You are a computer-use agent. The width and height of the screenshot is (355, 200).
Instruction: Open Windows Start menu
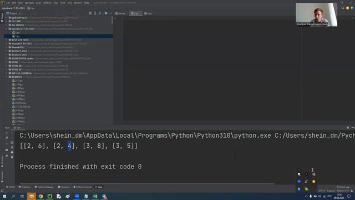4,196
